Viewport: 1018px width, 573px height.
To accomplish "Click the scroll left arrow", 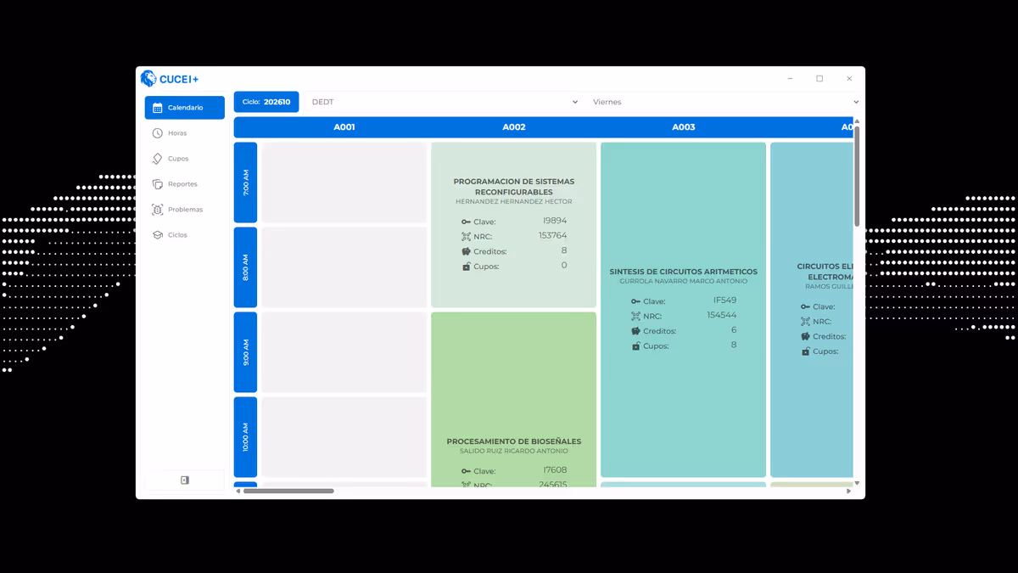I will click(238, 491).
